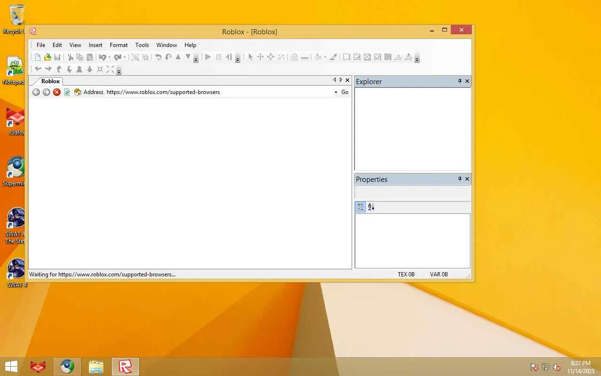Click the Play triangle in the run toolbar
The height and width of the screenshot is (376, 601).
coord(208,57)
